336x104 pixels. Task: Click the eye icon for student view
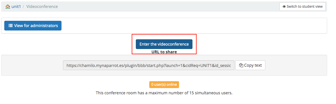click(x=284, y=7)
